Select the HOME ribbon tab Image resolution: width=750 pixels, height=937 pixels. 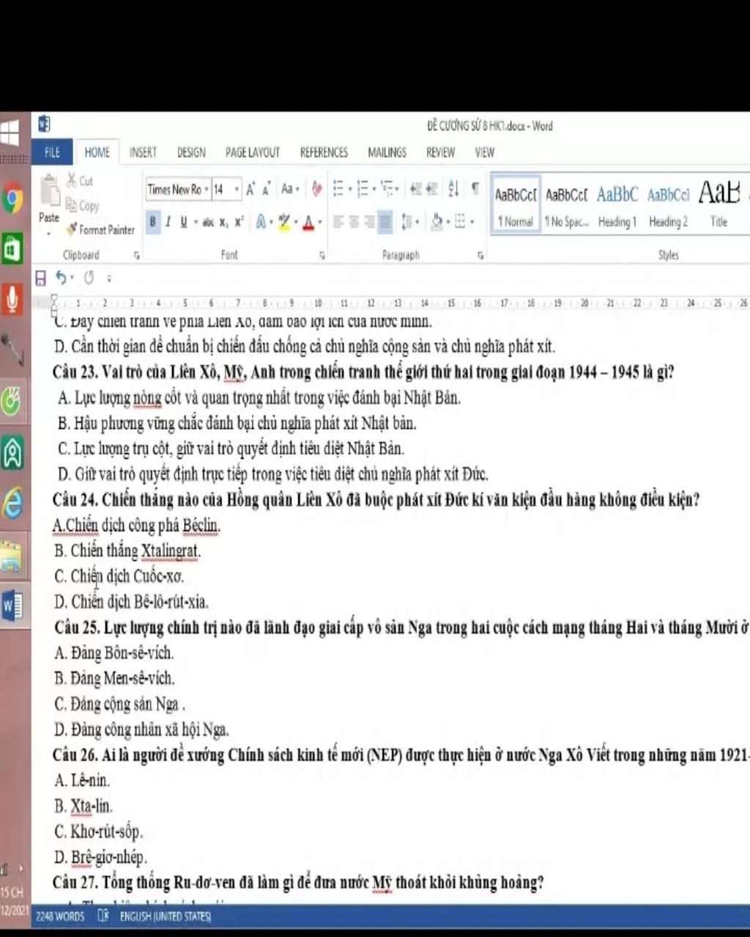point(97,152)
